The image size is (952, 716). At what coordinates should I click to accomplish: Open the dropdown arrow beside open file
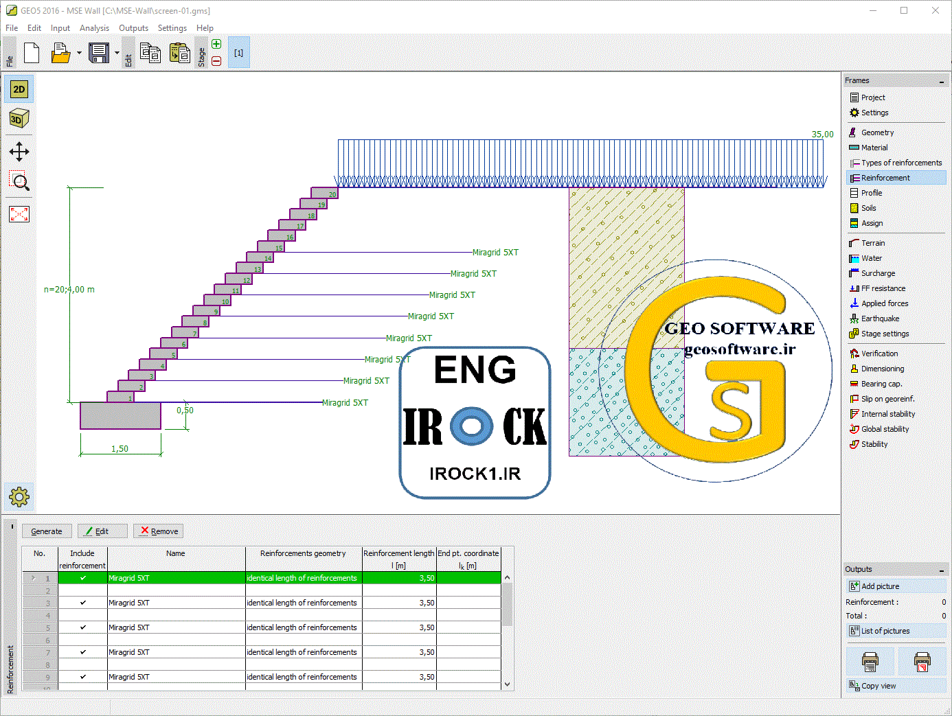(79, 53)
